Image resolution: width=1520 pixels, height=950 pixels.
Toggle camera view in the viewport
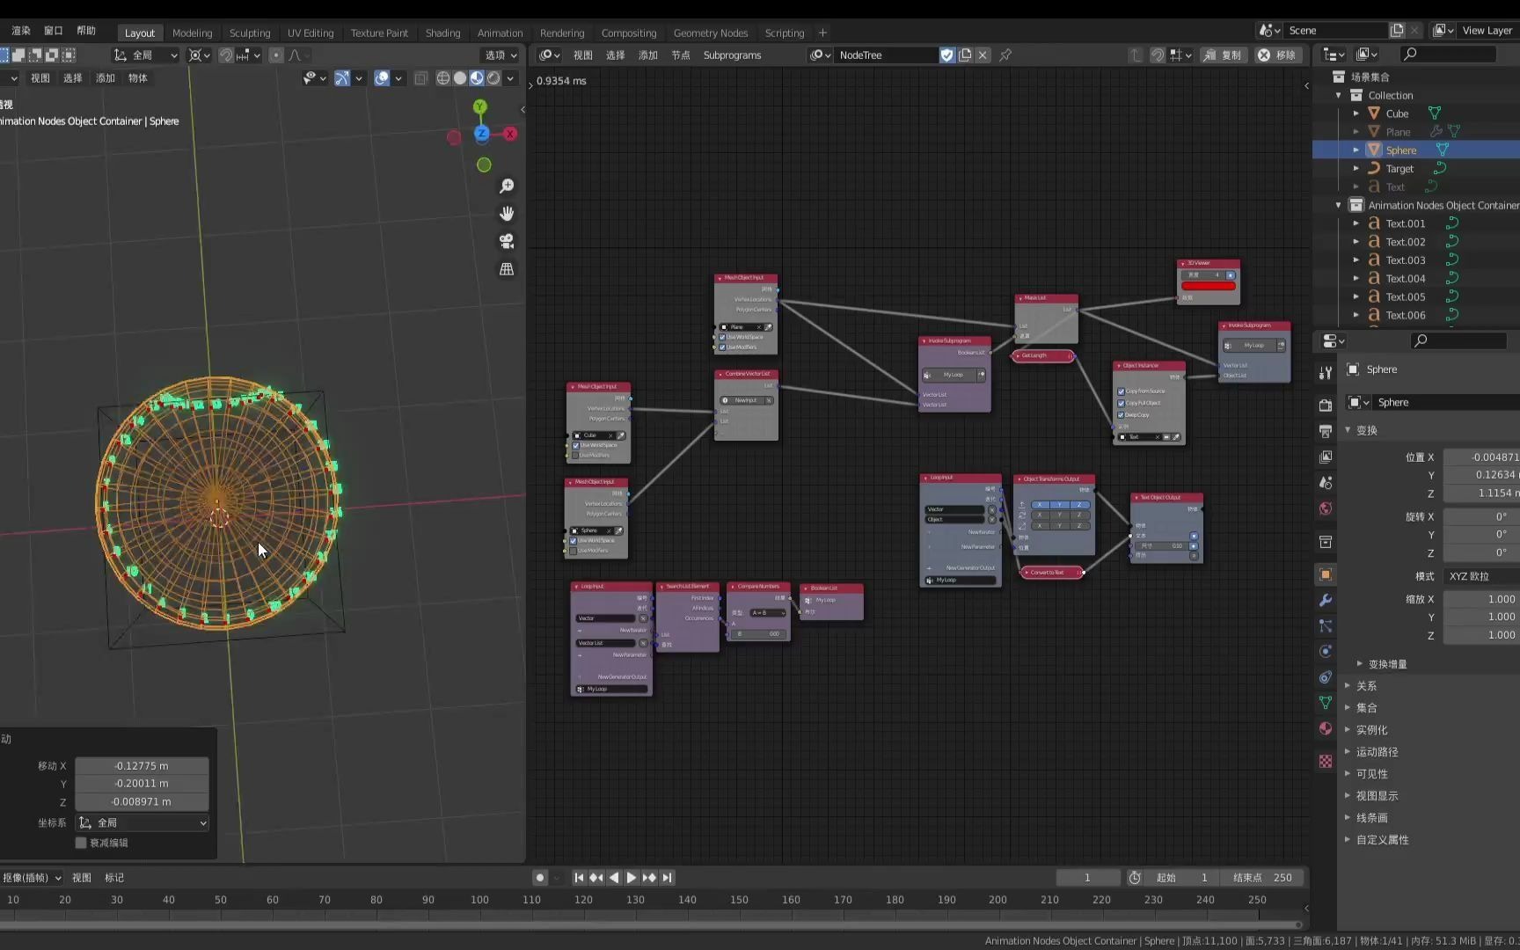pyautogui.click(x=507, y=241)
